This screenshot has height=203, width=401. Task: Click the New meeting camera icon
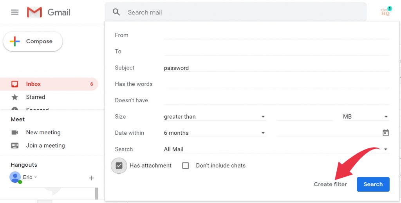[15, 132]
